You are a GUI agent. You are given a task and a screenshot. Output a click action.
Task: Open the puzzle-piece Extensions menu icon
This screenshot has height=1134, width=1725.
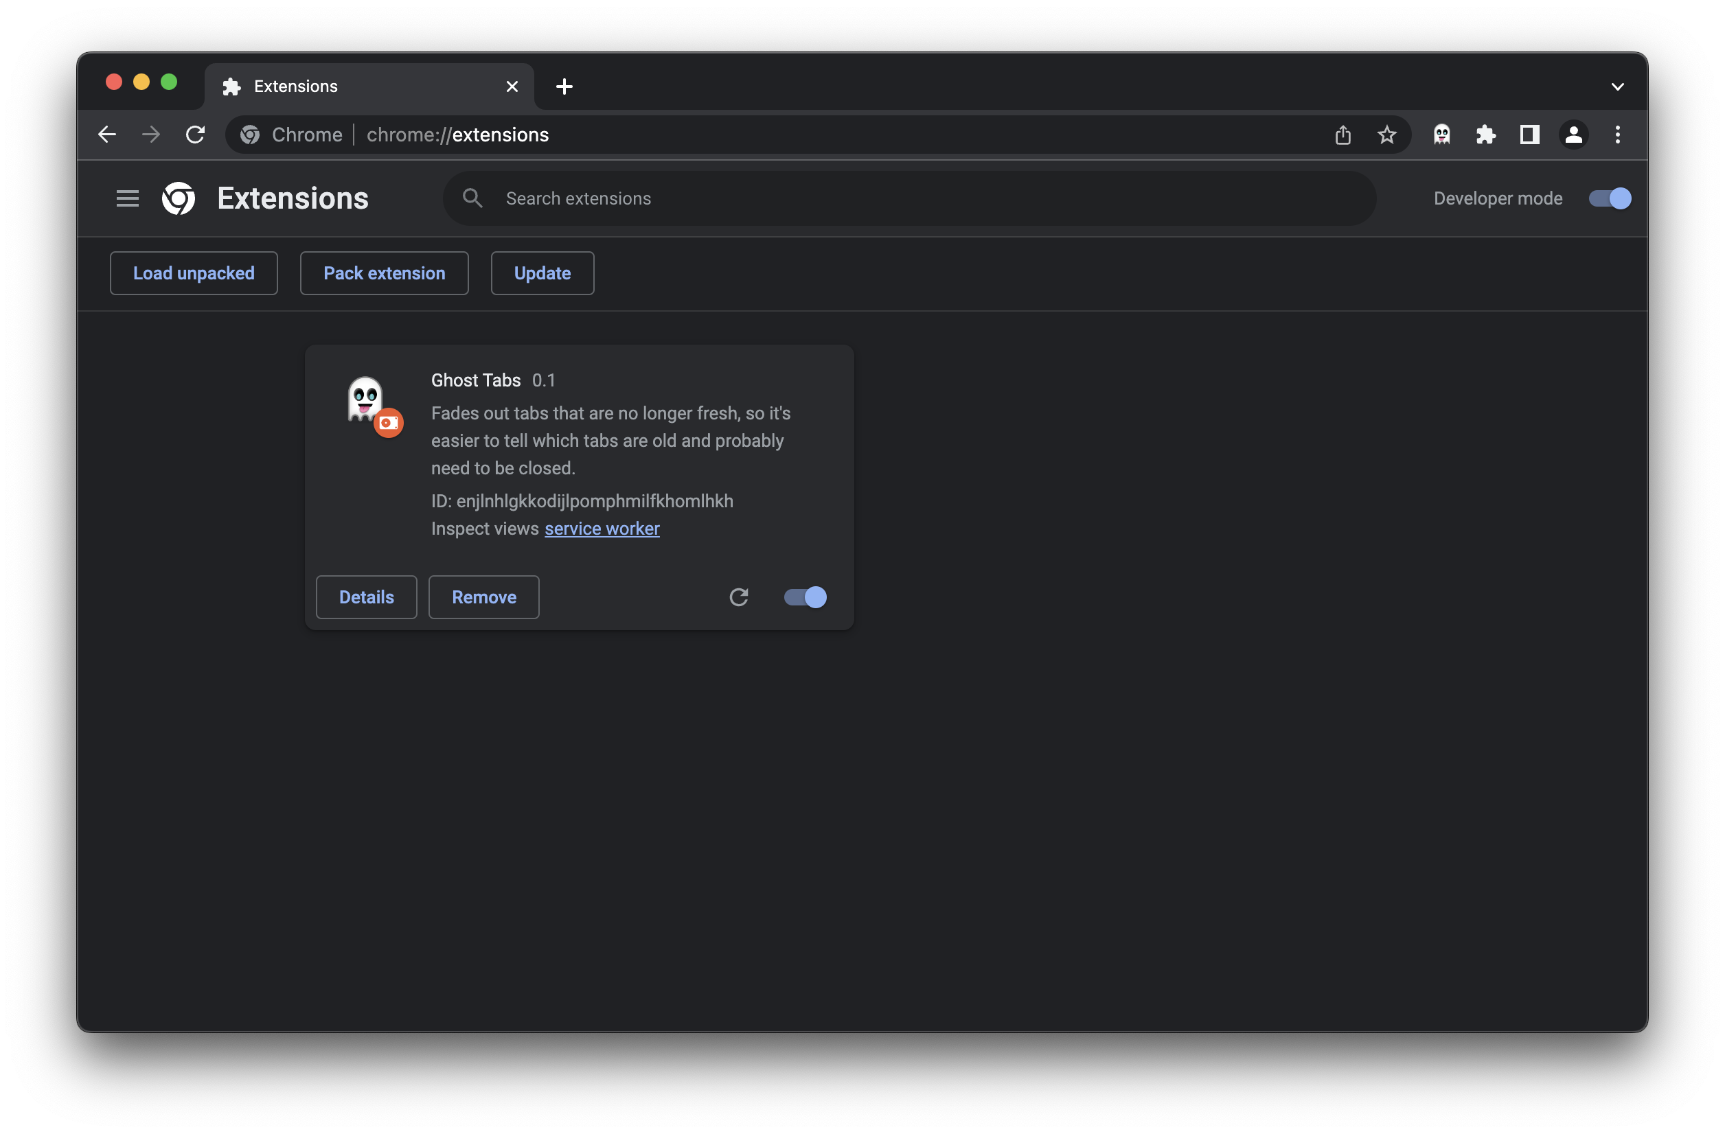pos(1485,135)
